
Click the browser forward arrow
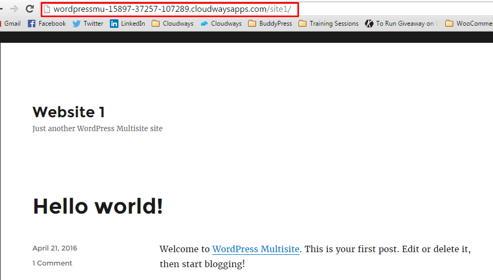click(x=14, y=9)
